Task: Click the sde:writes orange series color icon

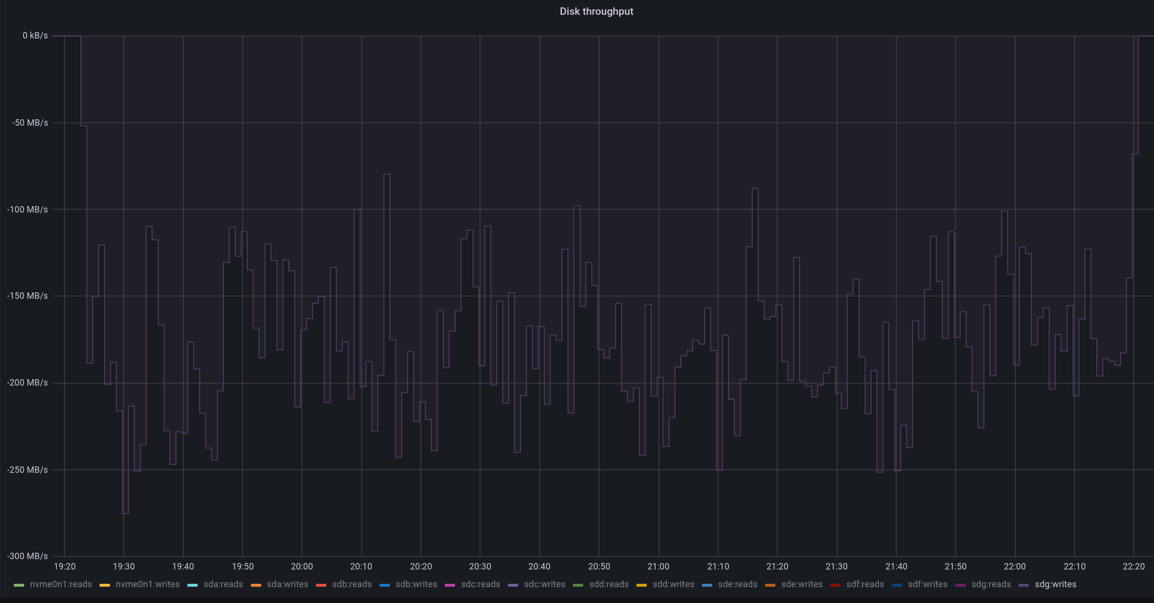Action: click(770, 585)
